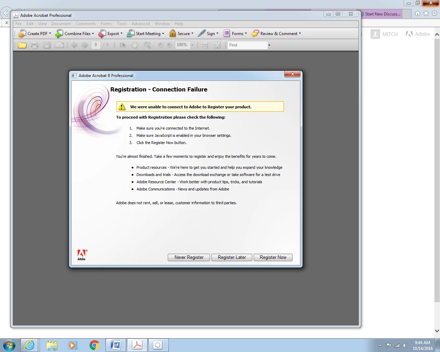Viewport: 440px width, 352px height.
Task: Choose the Hand tool icon
Action: pyautogui.click(x=135, y=45)
